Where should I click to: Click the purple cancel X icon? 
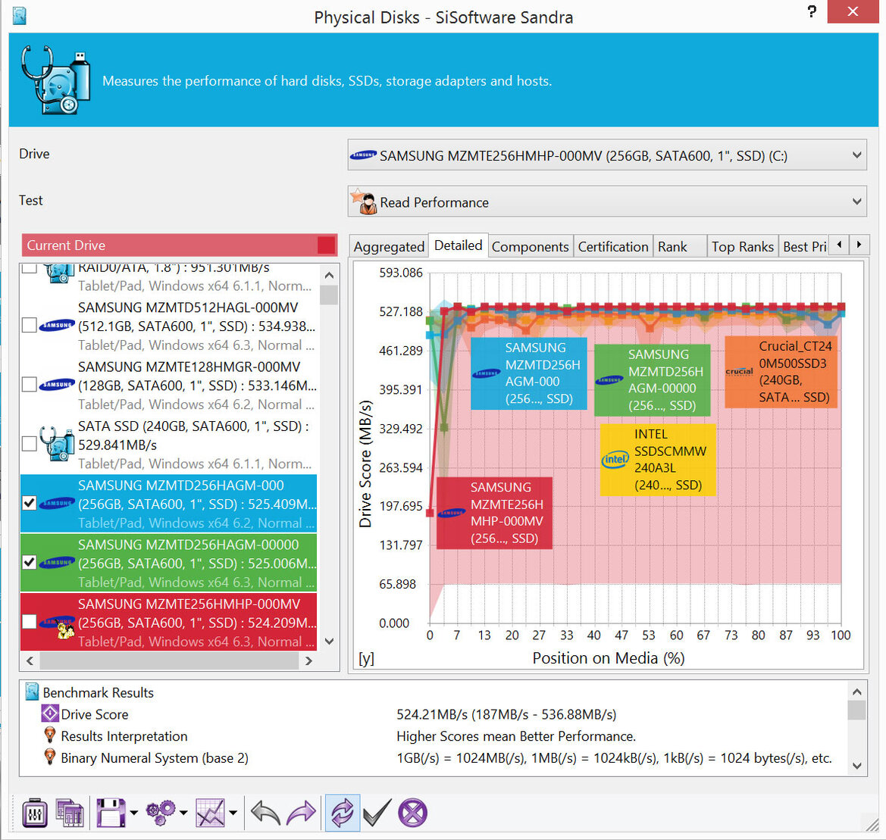[413, 813]
